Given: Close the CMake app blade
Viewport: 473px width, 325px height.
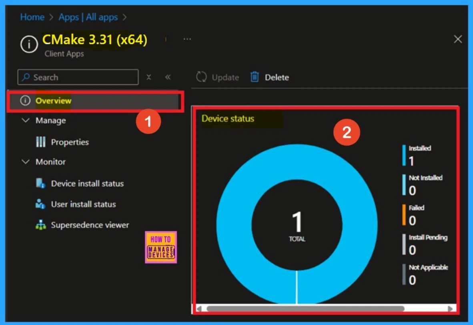Looking at the screenshot, I should tap(458, 39).
